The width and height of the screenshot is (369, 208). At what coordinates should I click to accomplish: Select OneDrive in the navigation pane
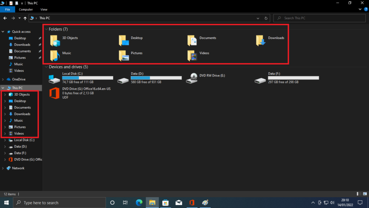(x=18, y=79)
